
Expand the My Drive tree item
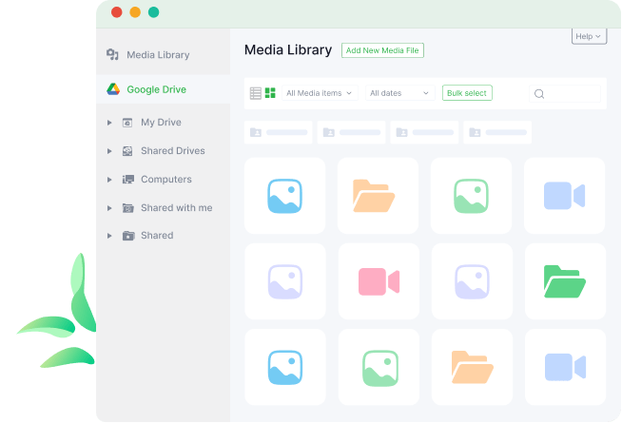coord(109,123)
